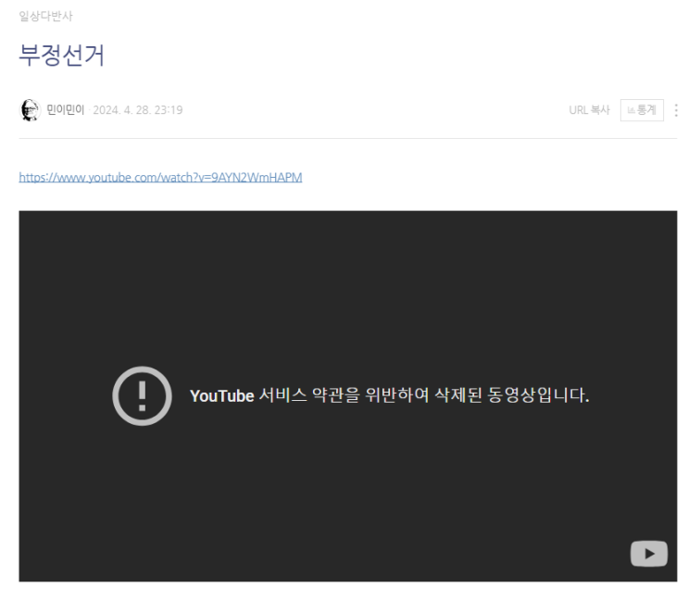Click the post title 부정선거
Viewport: 688px width, 600px height.
point(61,56)
